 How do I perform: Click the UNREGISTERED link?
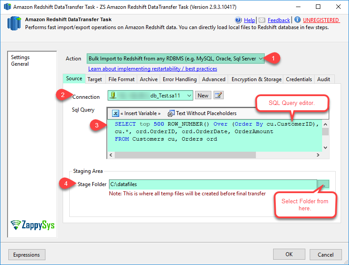click(x=321, y=20)
